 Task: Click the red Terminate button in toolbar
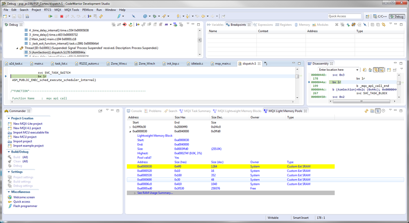pos(61,16)
